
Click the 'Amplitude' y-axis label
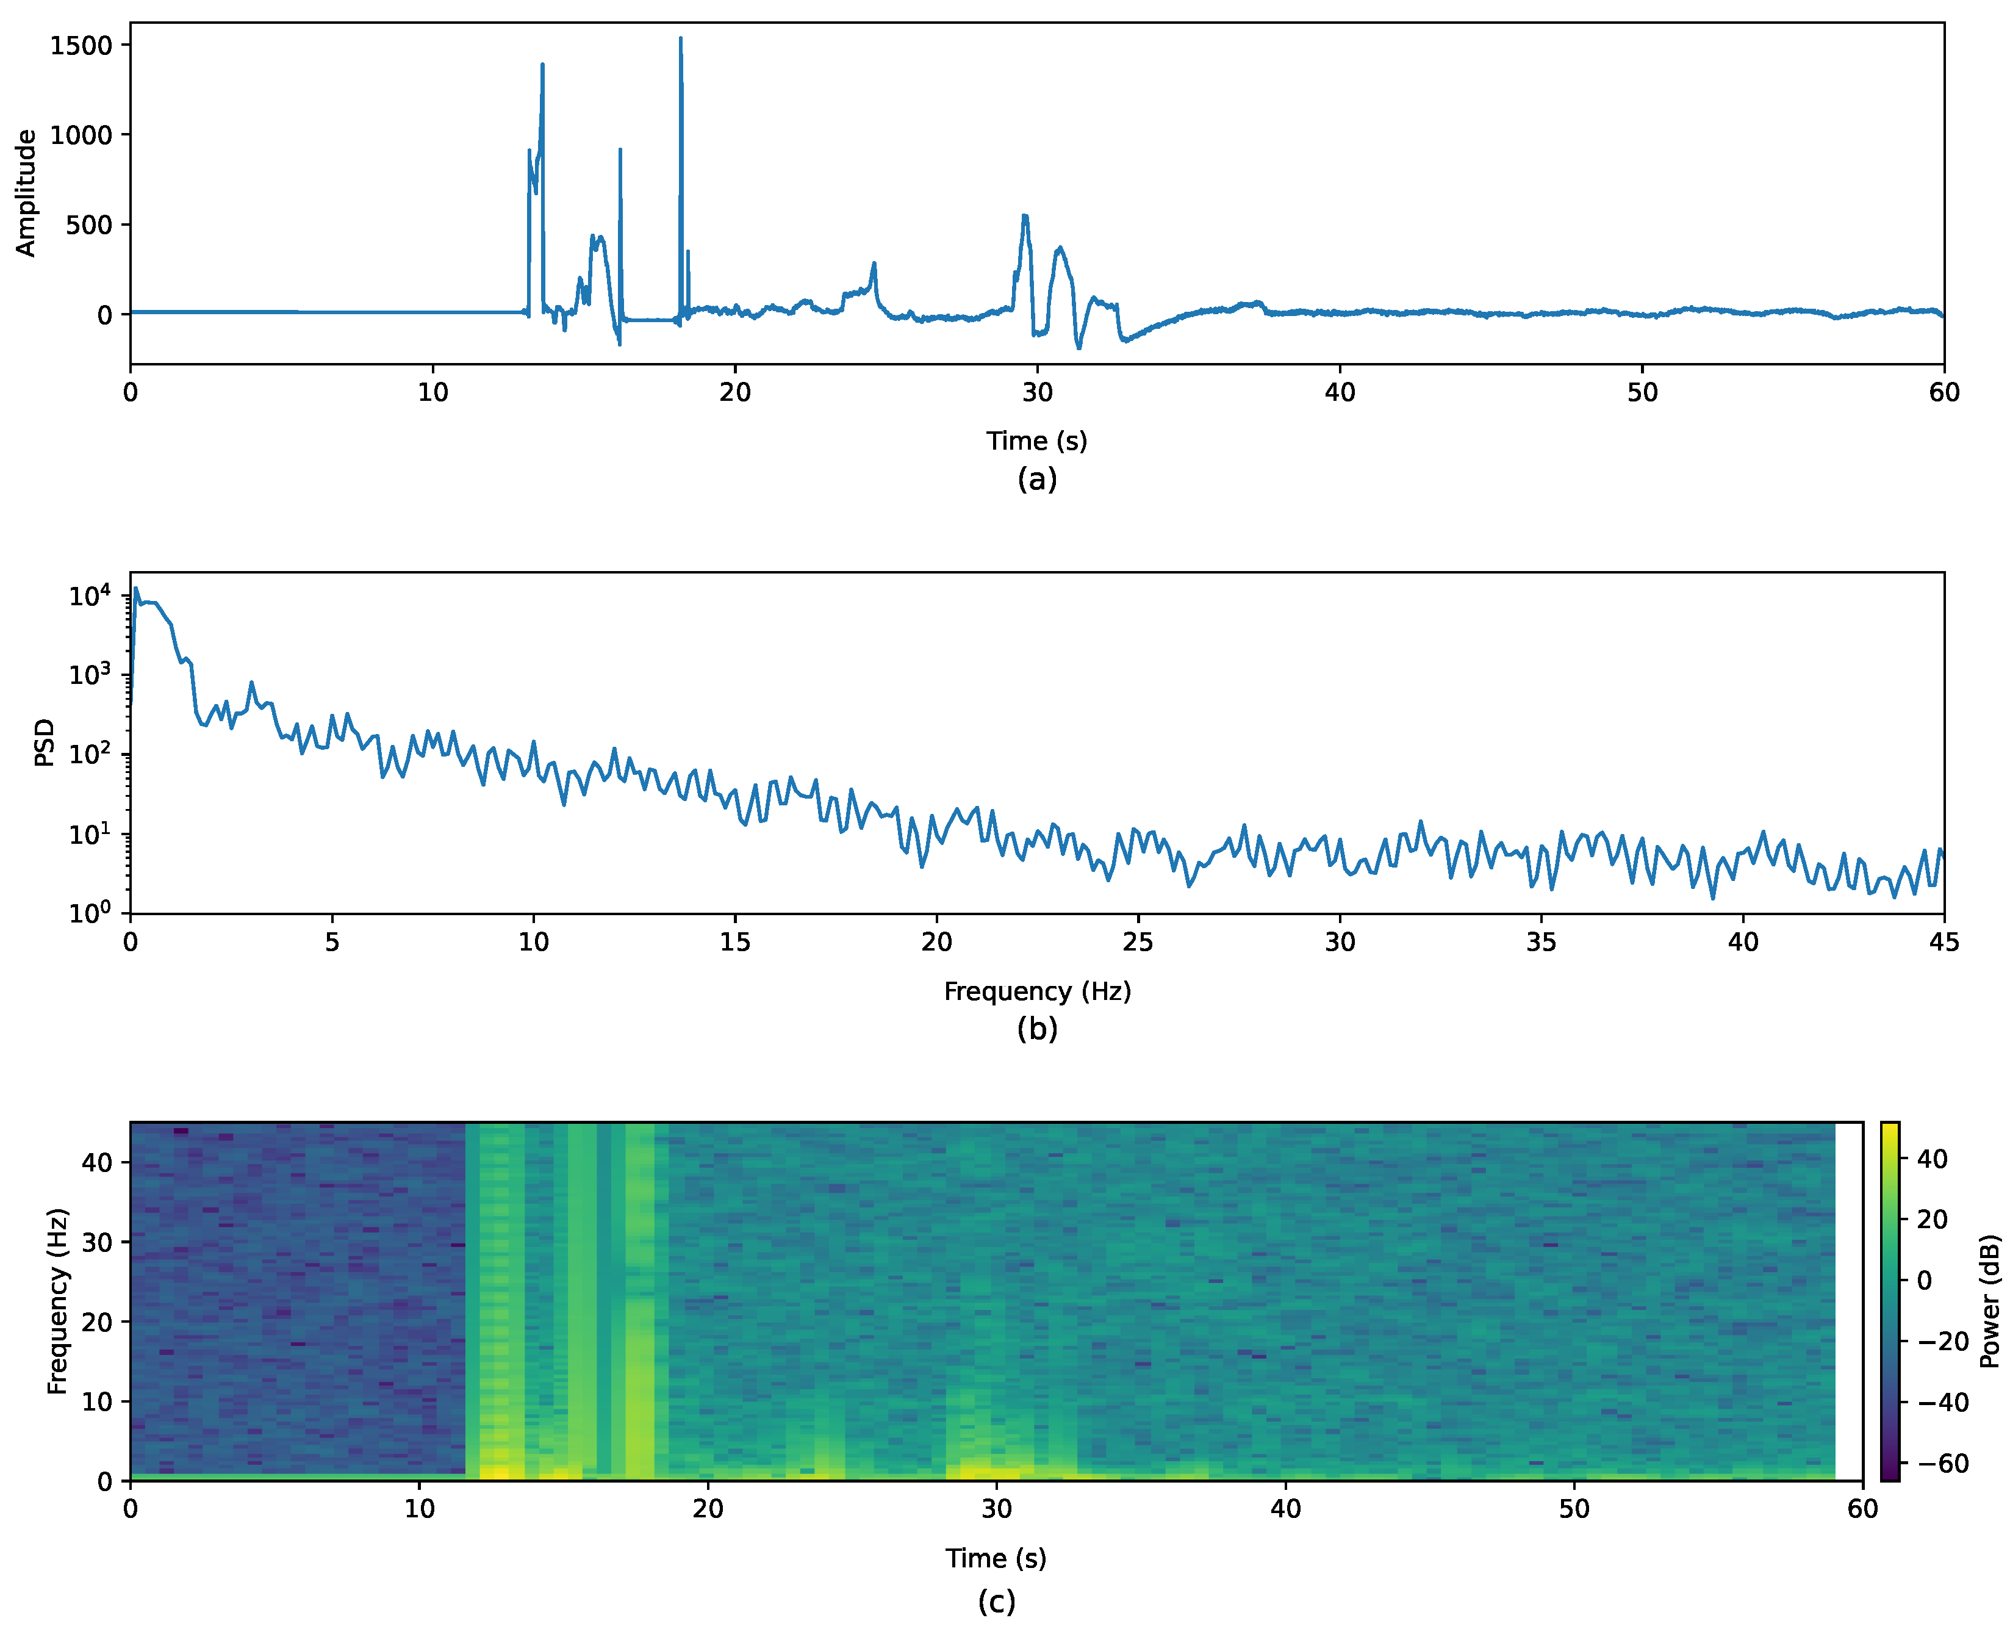(x=26, y=193)
